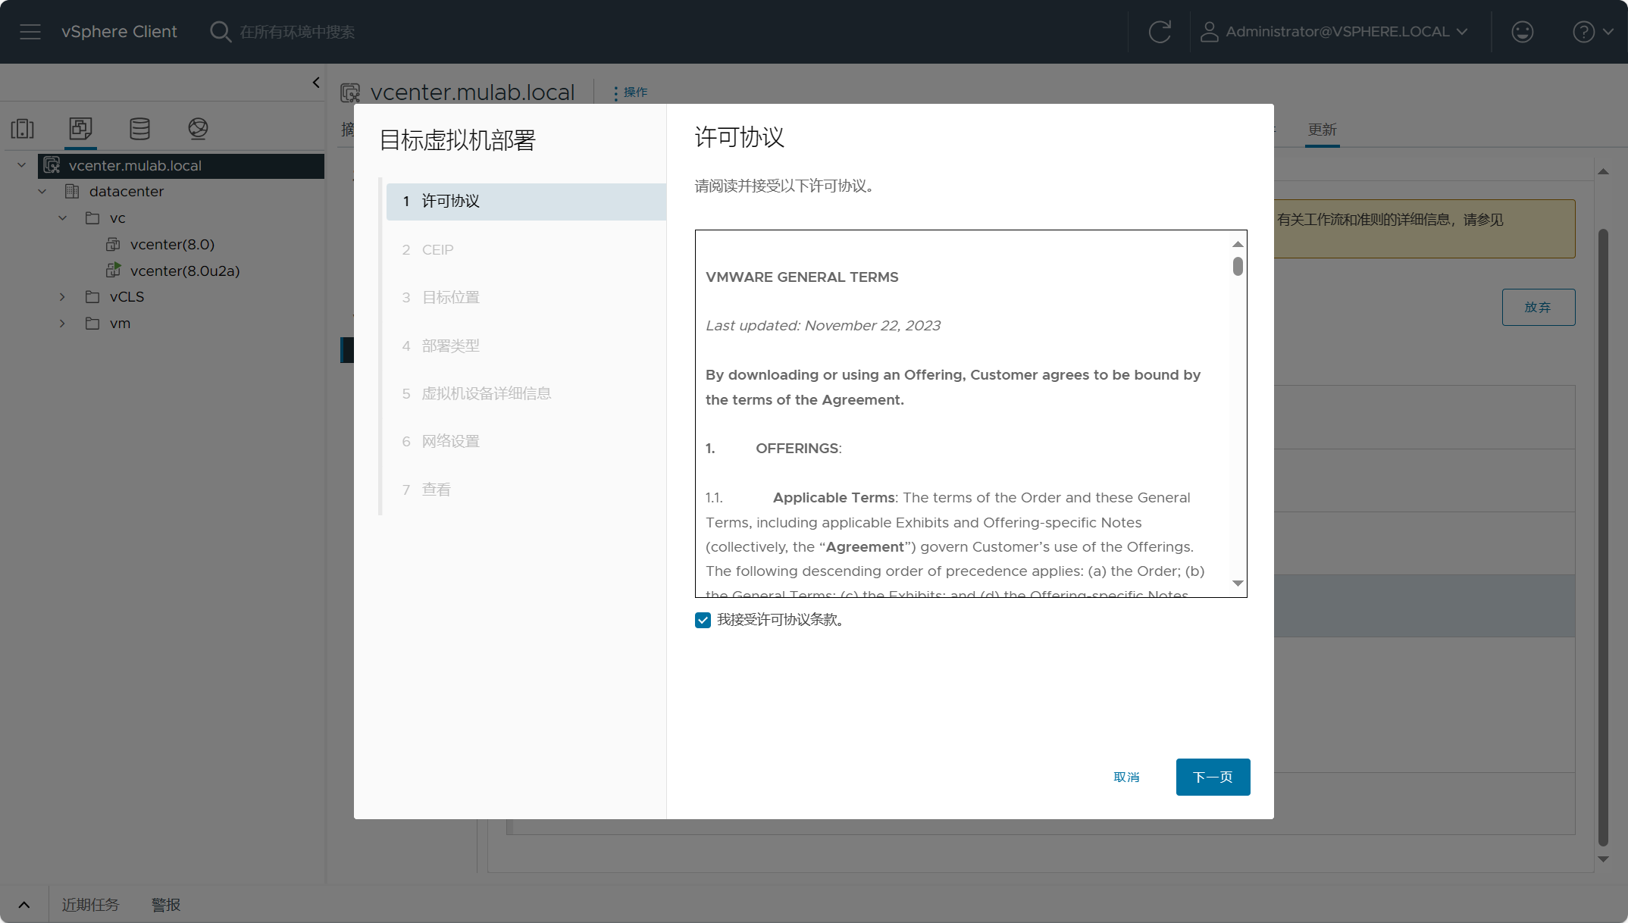Viewport: 1628px width, 923px height.
Task: Click the 下一页 next button
Action: 1213,777
